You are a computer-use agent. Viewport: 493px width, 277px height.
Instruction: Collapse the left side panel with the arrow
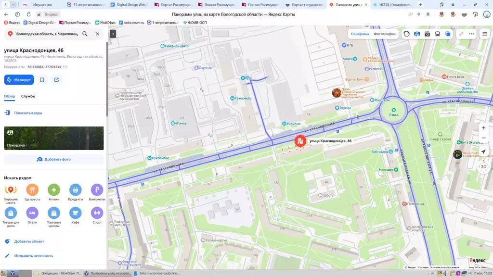coord(113,34)
